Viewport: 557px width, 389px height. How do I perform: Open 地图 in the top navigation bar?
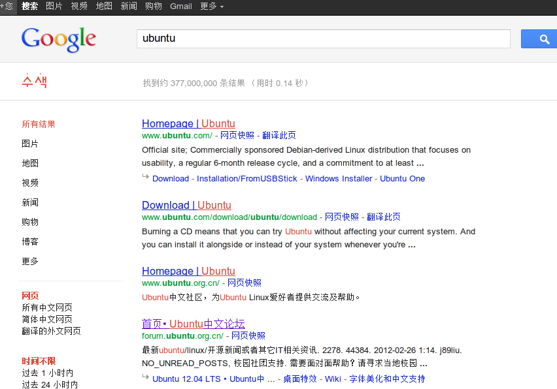104,7
